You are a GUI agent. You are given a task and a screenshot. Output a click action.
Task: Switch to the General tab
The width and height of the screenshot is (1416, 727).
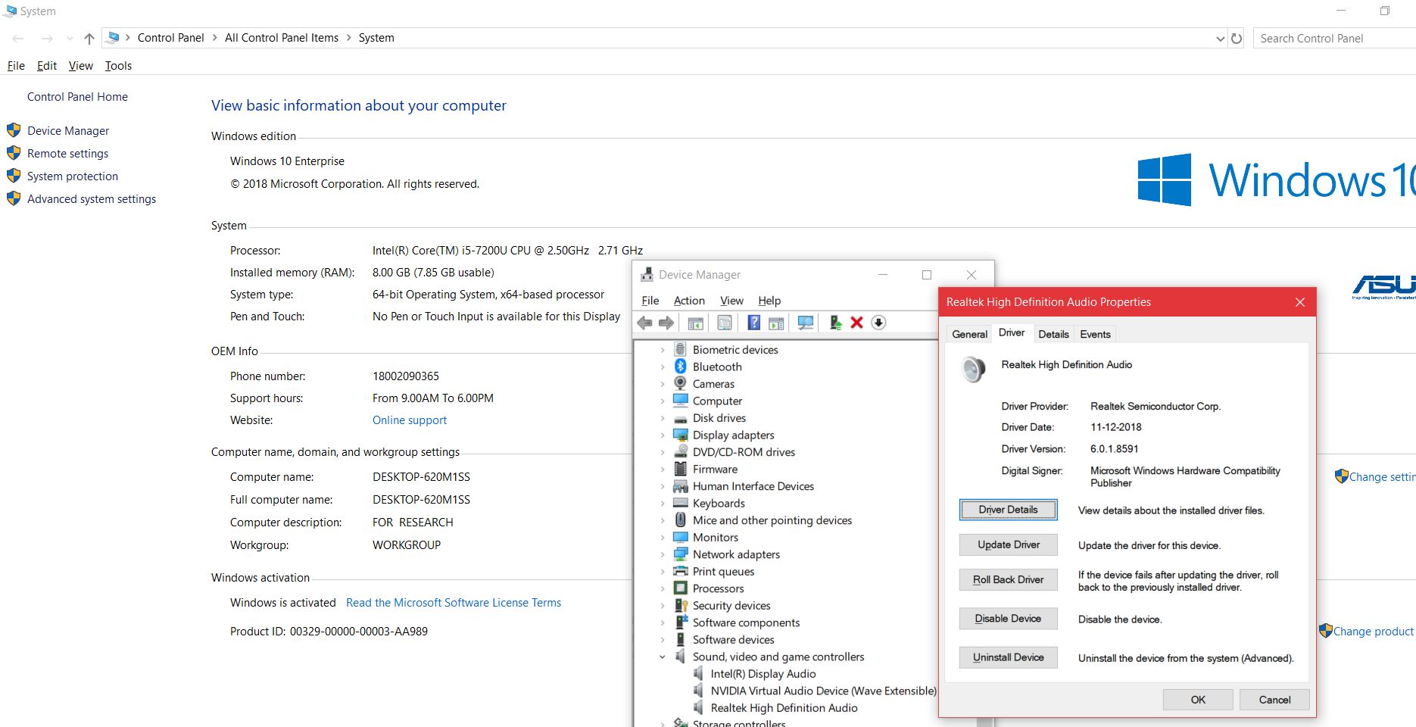pyautogui.click(x=969, y=334)
